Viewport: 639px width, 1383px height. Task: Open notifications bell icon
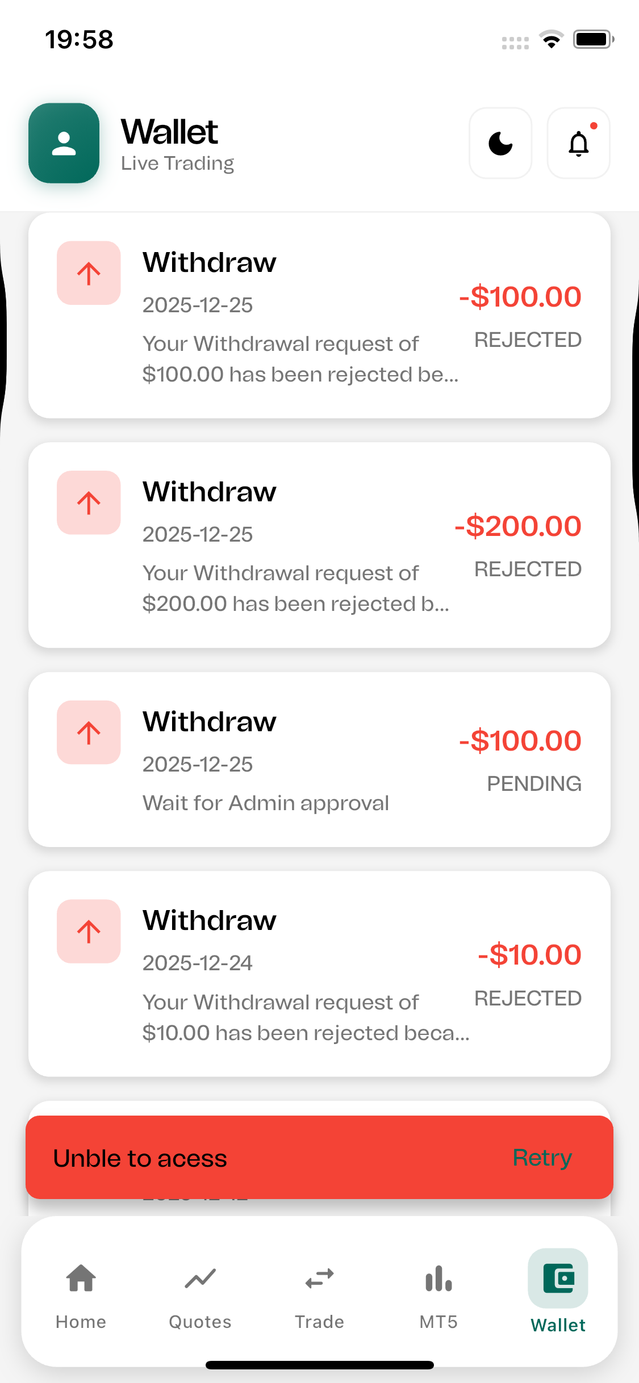(578, 143)
